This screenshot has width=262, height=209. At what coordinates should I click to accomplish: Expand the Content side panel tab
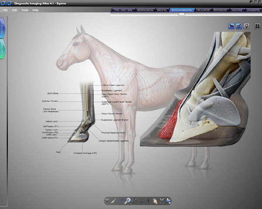tap(2, 28)
